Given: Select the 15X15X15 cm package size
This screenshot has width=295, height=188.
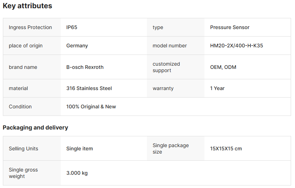Looking at the screenshot, I should 226,149.
